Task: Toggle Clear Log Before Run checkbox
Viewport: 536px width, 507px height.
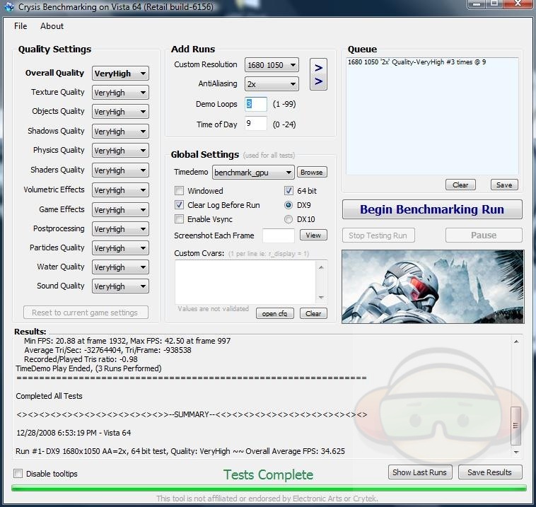Action: click(180, 205)
